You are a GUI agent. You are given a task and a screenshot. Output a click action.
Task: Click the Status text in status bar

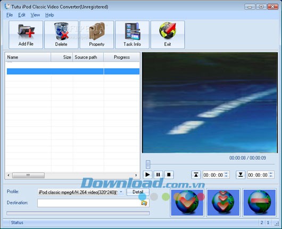point(17,223)
